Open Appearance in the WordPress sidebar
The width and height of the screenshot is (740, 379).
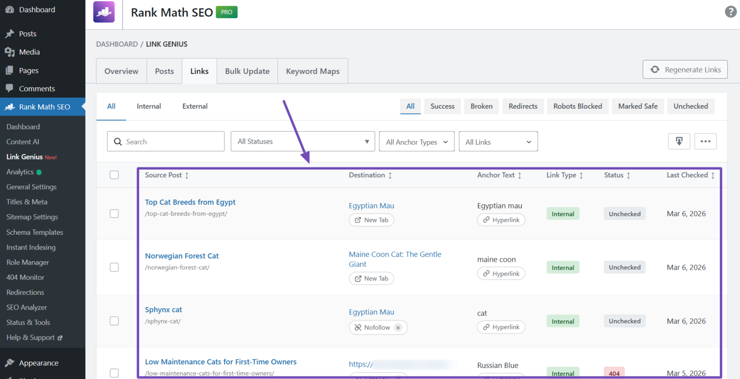[39, 363]
